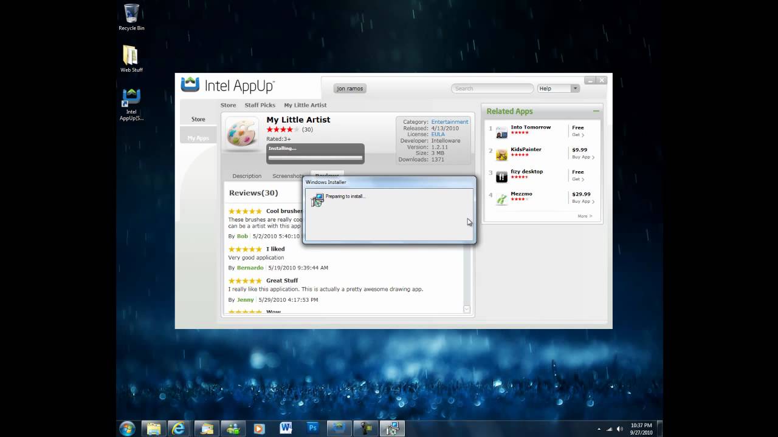Open Windows Media Player taskbar icon
This screenshot has width=778, height=437.
[259, 428]
